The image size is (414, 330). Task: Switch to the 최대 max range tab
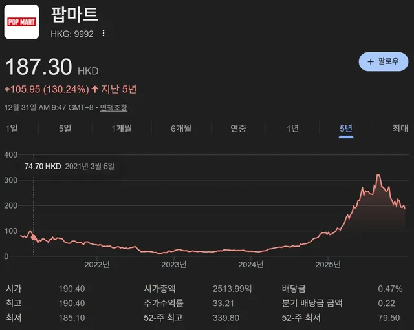coord(400,129)
